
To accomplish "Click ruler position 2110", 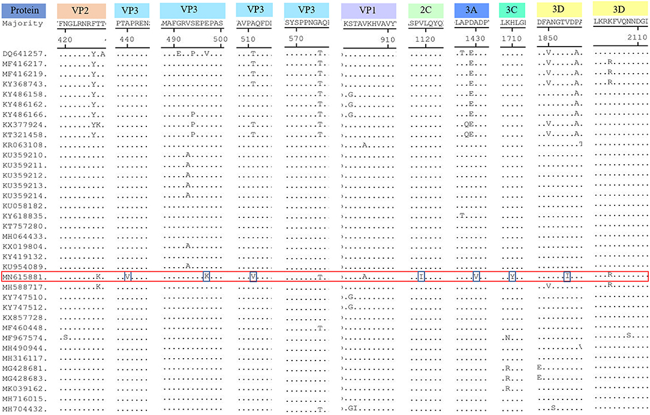I will click(x=637, y=37).
